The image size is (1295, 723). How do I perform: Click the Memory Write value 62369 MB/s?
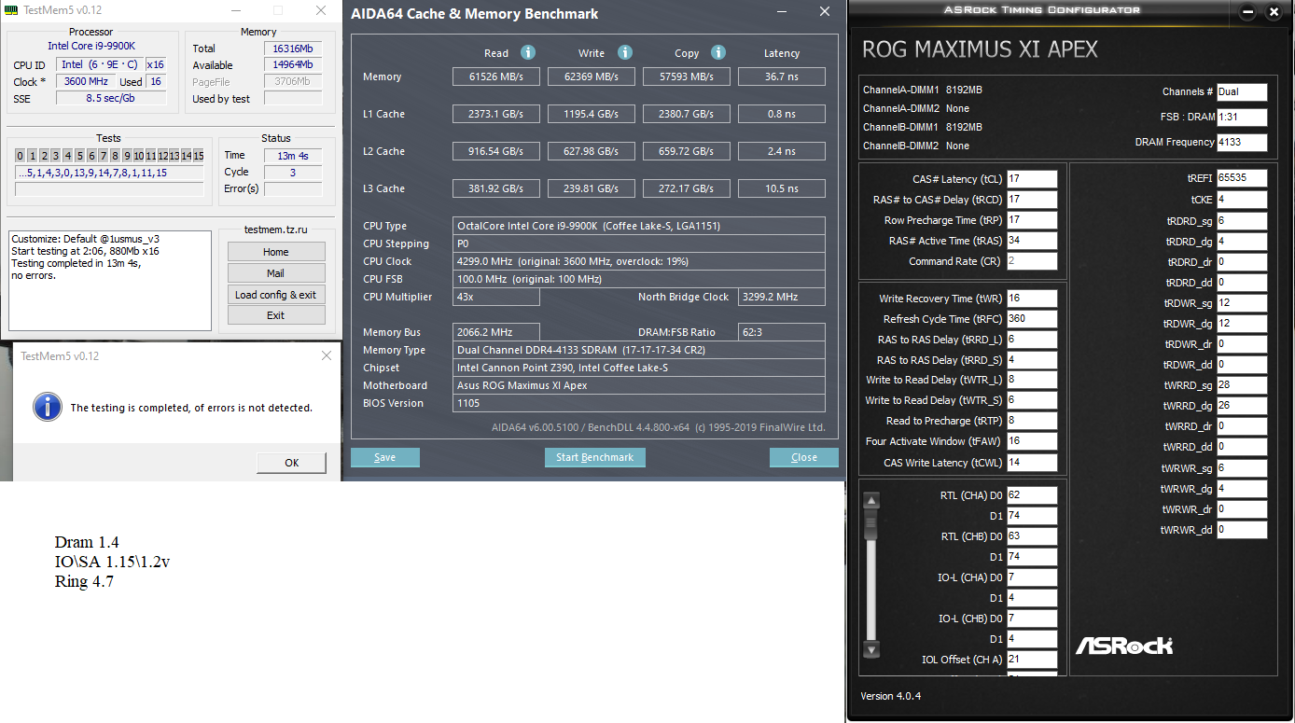(592, 76)
